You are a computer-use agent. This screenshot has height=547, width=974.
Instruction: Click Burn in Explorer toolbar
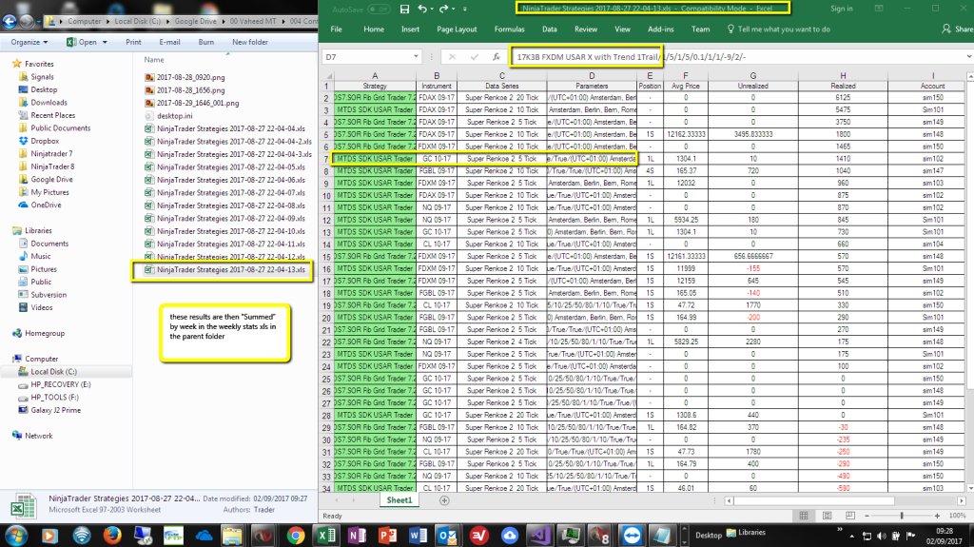click(206, 42)
